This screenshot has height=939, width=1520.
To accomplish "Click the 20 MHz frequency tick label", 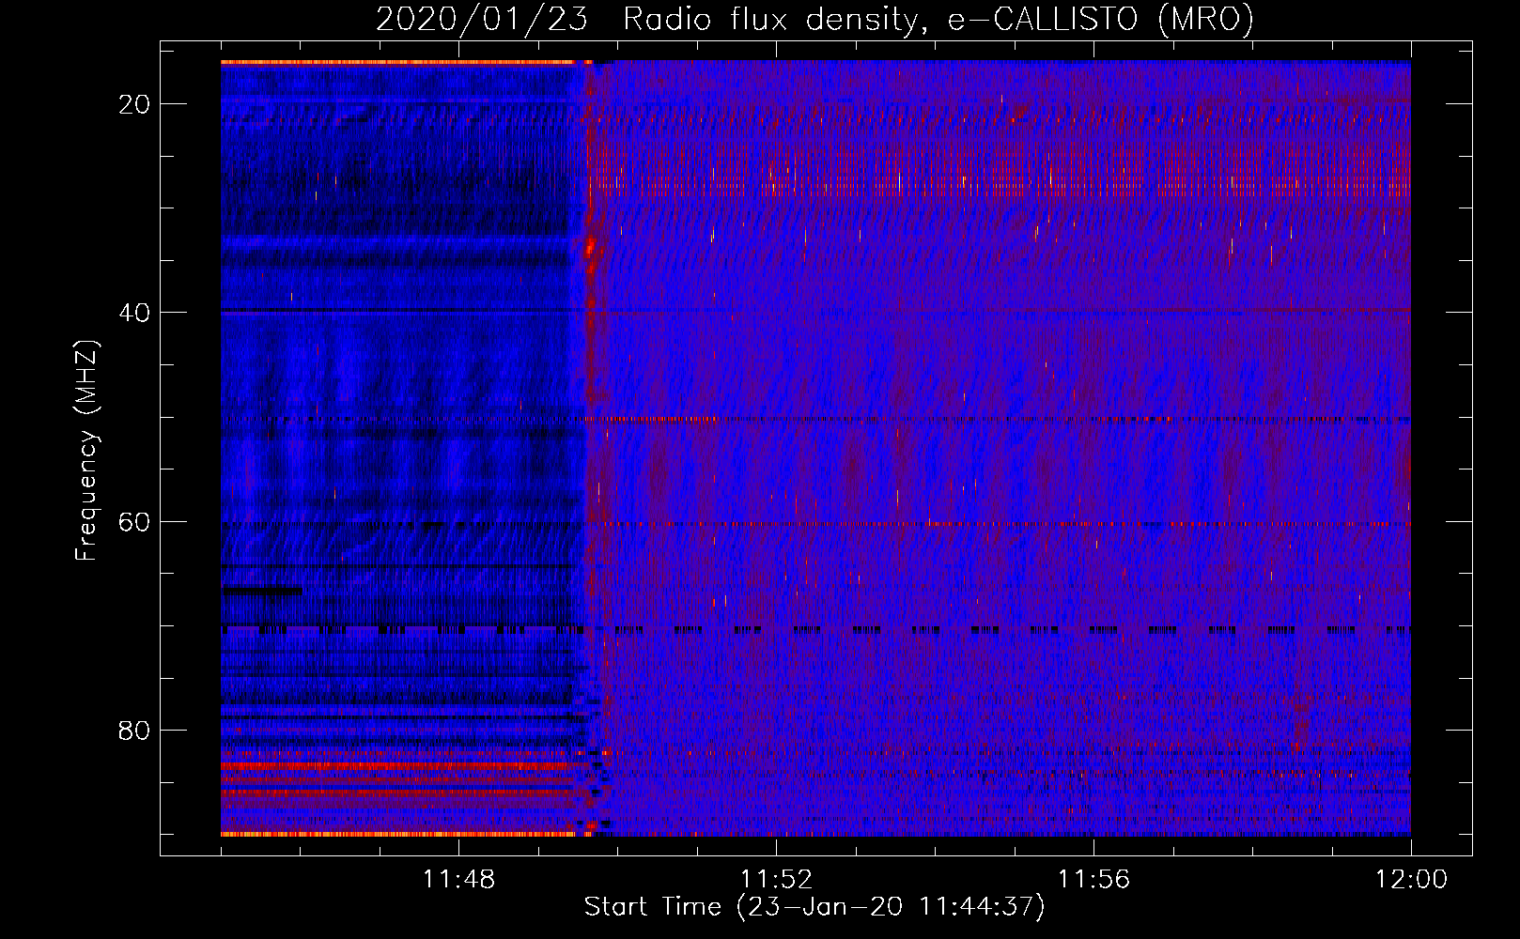I will pyautogui.click(x=134, y=104).
